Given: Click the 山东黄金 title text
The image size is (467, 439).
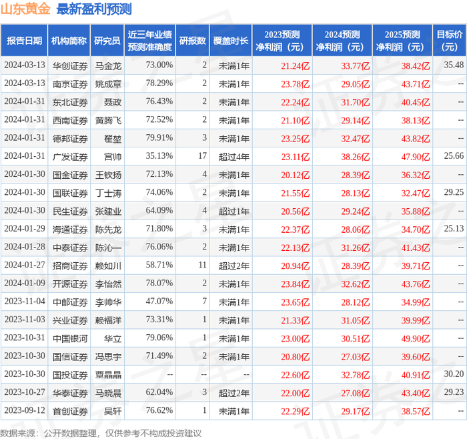Looking at the screenshot, I should tap(25, 9).
